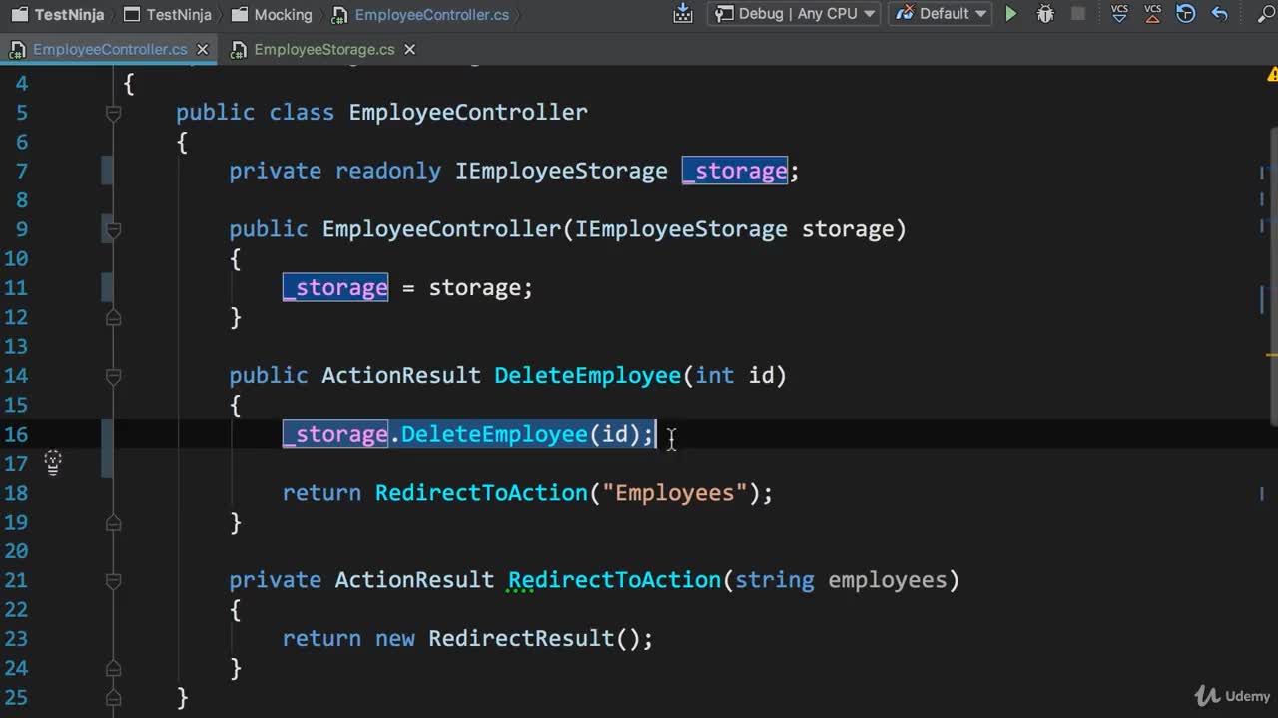The height and width of the screenshot is (718, 1278).
Task: Close the EmployeeStorage.cs tab
Action: point(409,49)
